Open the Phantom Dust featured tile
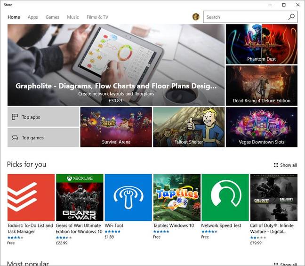This screenshot has height=266, width=305. pyautogui.click(x=262, y=44)
